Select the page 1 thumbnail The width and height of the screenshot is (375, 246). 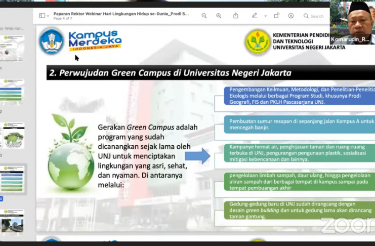[x=13, y=48]
